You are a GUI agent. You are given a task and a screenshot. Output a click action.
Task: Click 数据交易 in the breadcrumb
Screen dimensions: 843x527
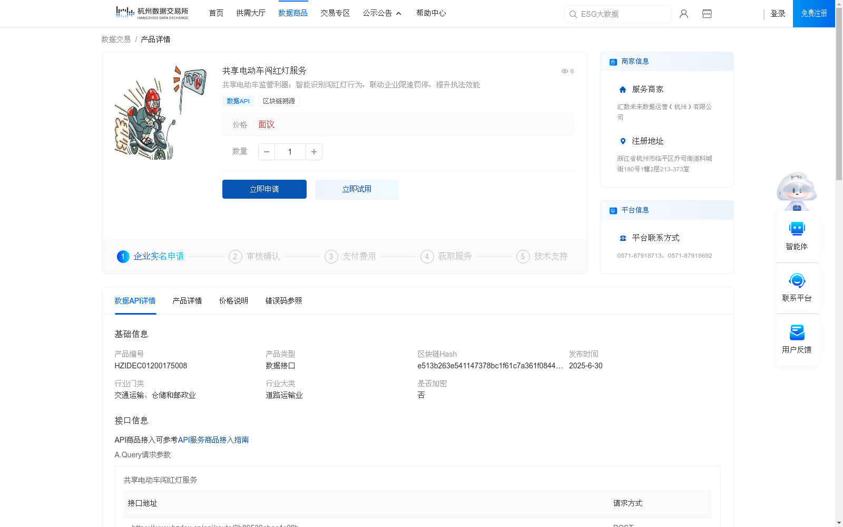tap(116, 40)
